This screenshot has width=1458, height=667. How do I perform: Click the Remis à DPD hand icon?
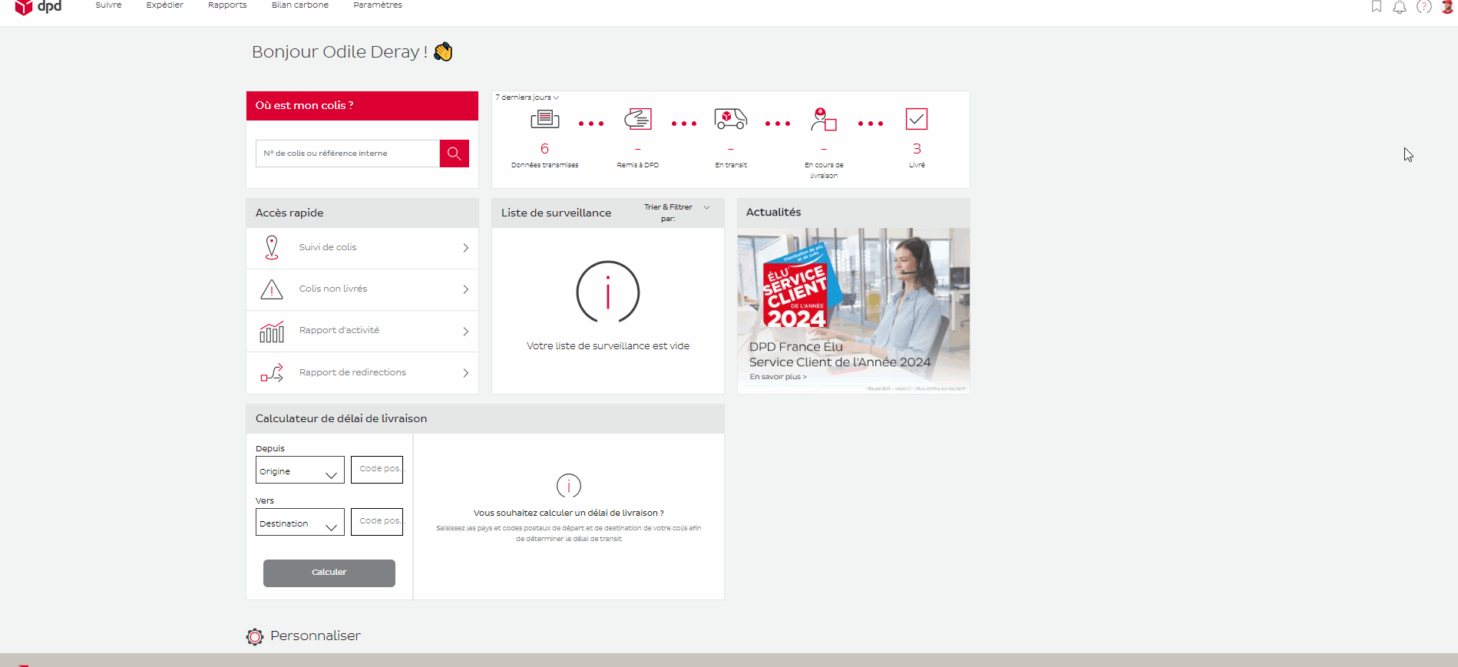click(x=638, y=120)
